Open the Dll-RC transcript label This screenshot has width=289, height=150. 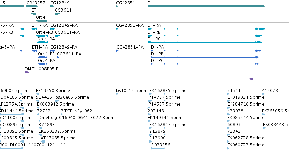154,39
